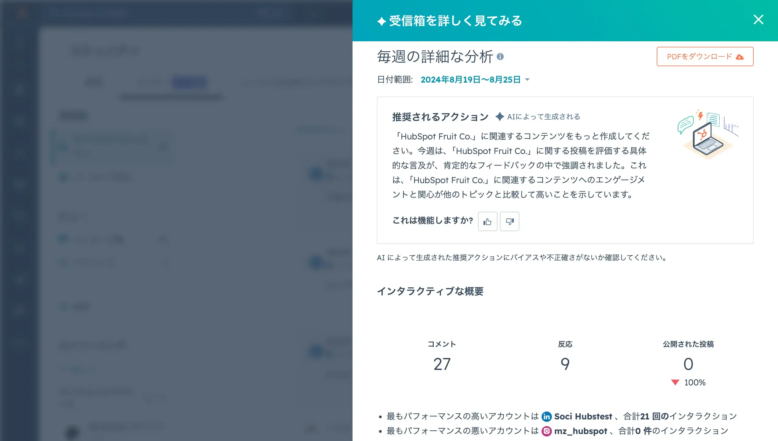Click the 反応 metric label

coord(565,344)
